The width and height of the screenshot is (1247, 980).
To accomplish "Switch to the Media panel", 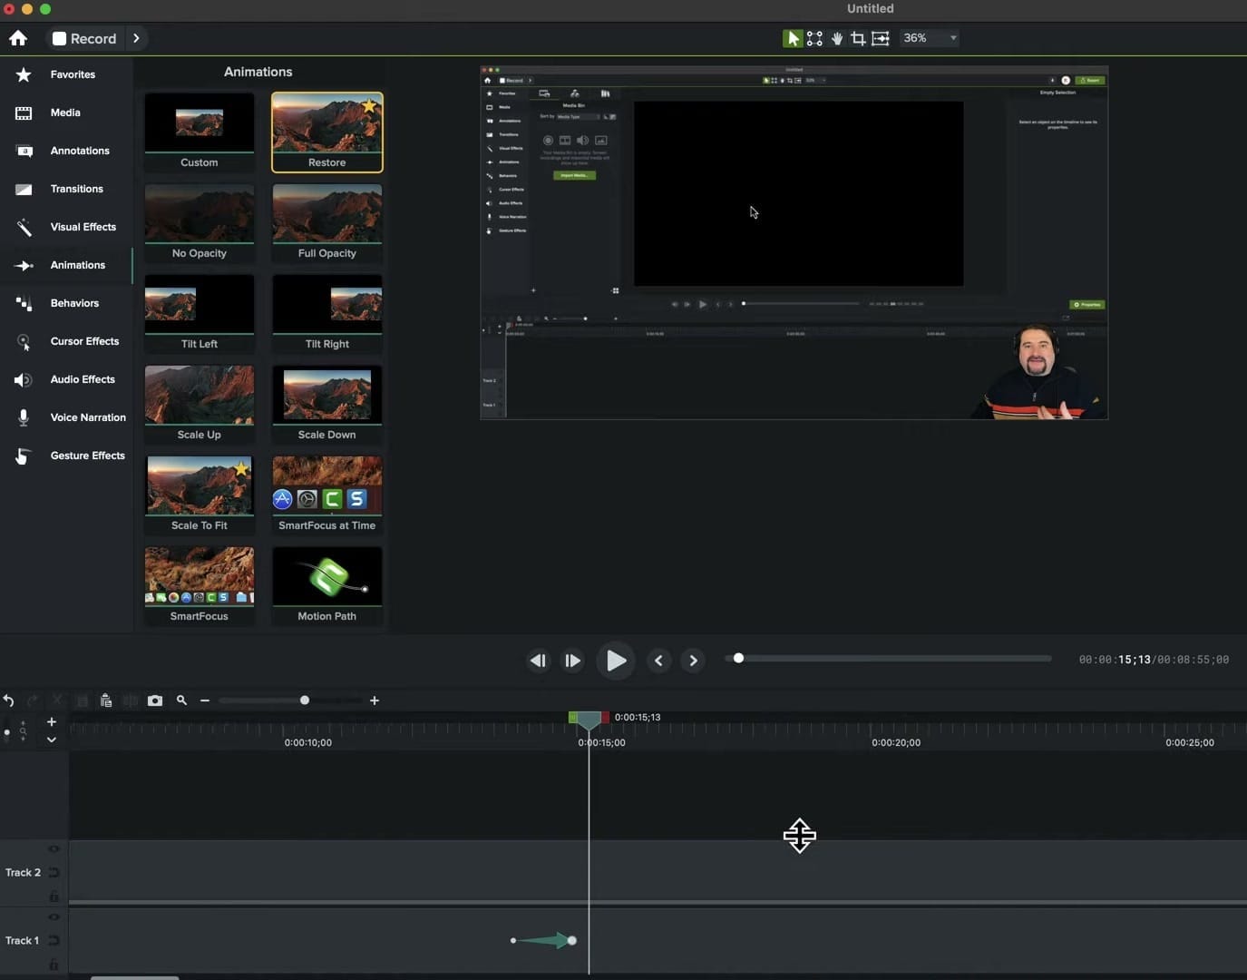I will click(64, 113).
